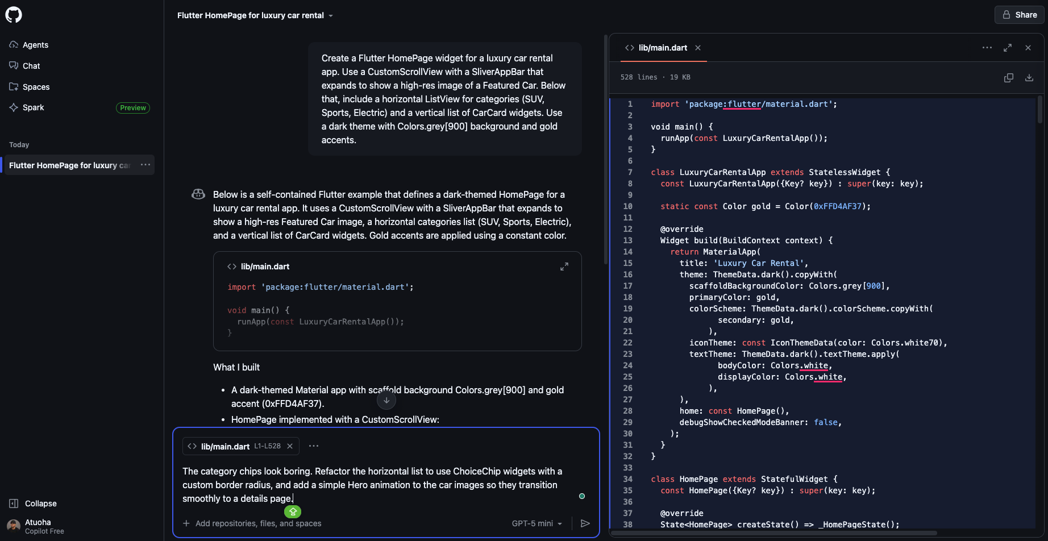This screenshot has height=541, width=1048.
Task: Open the GPT-5 mini model selector
Action: coord(537,523)
